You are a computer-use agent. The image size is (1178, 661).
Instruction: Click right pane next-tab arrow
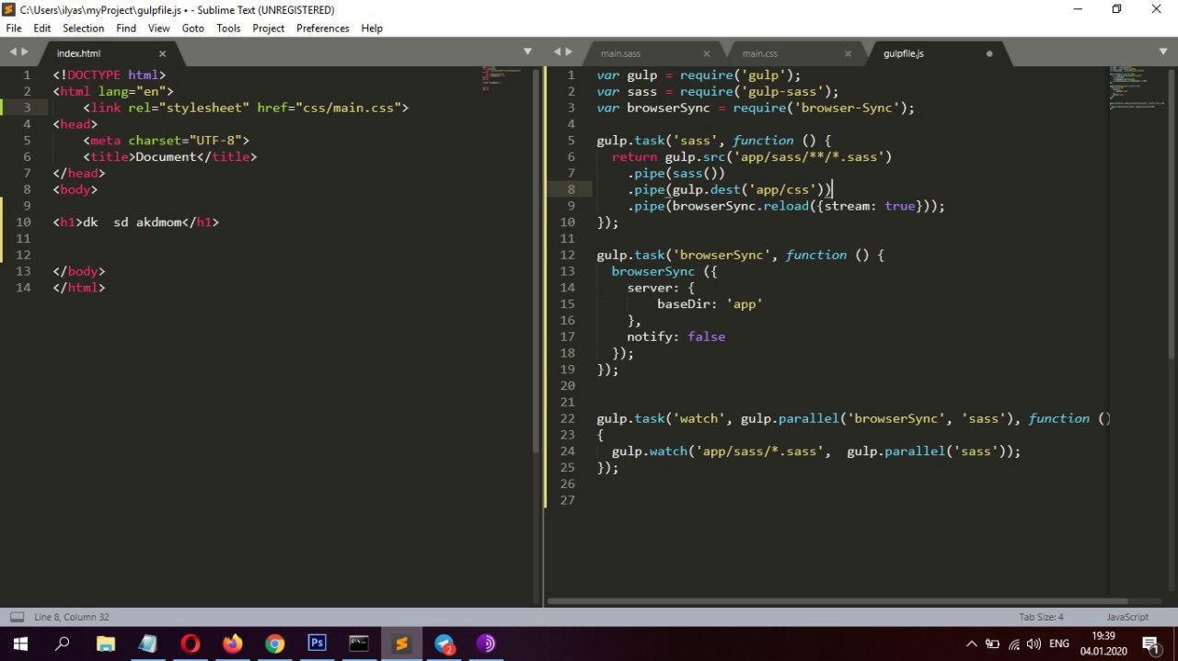[x=569, y=52]
